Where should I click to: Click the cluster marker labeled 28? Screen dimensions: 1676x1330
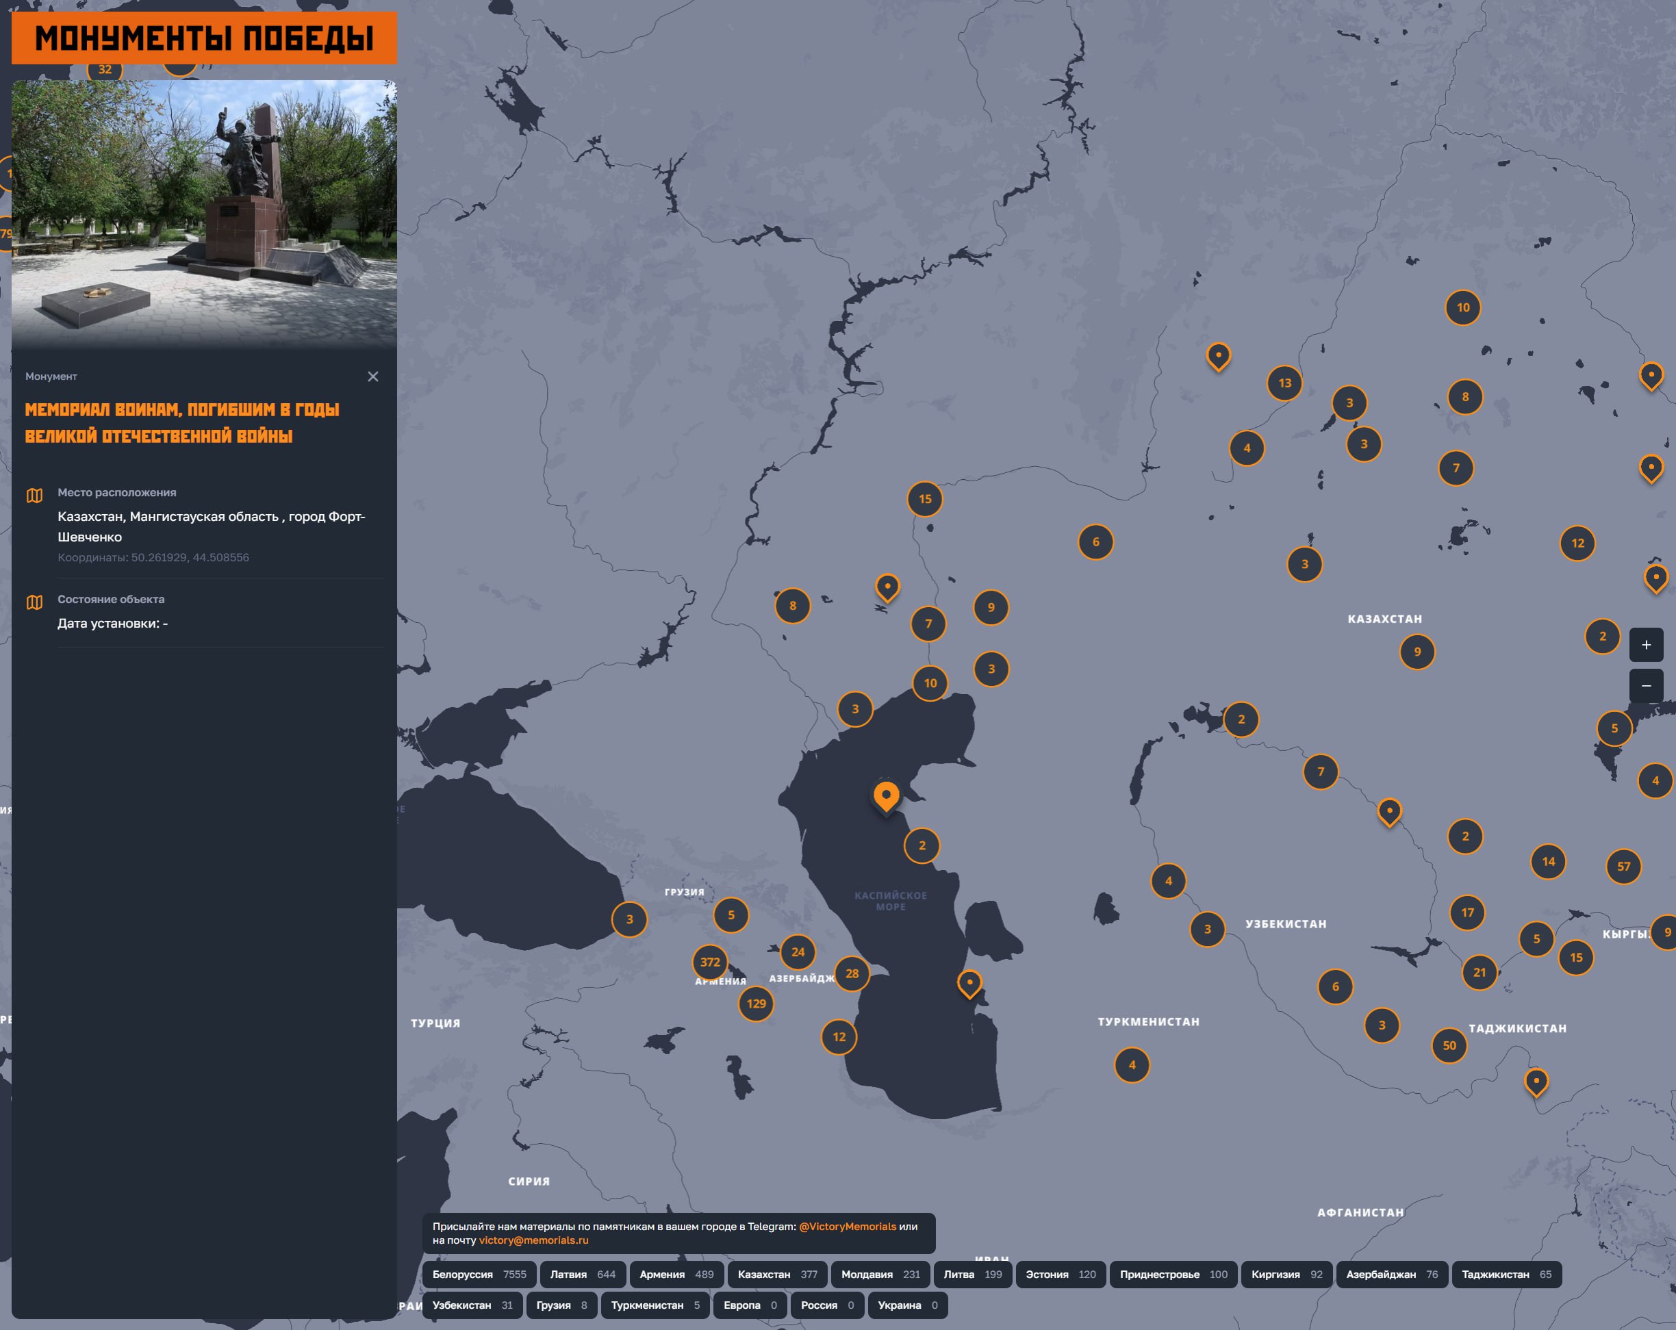852,973
